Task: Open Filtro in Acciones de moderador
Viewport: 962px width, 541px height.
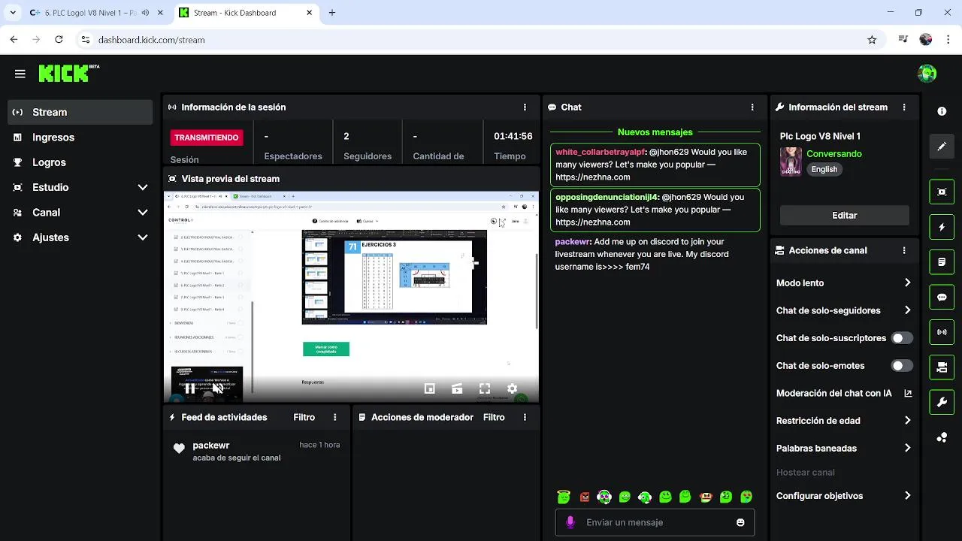Action: [x=494, y=417]
